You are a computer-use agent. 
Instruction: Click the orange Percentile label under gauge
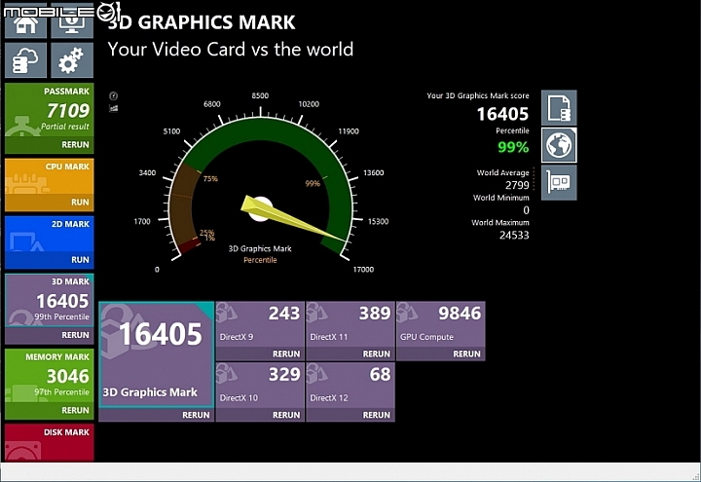coord(260,260)
